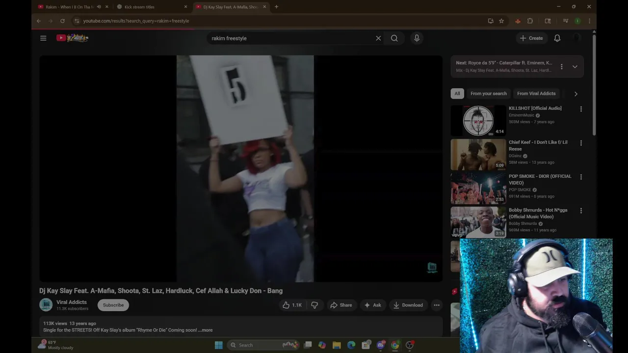Image resolution: width=628 pixels, height=353 pixels.
Task: Open the Chrome three-dot menu
Action: coord(589,21)
